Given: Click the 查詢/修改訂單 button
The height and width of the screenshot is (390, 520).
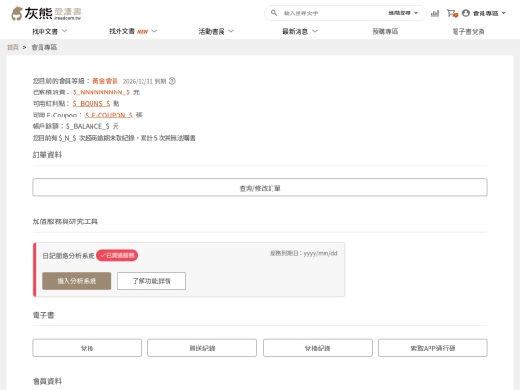Looking at the screenshot, I should pos(260,188).
